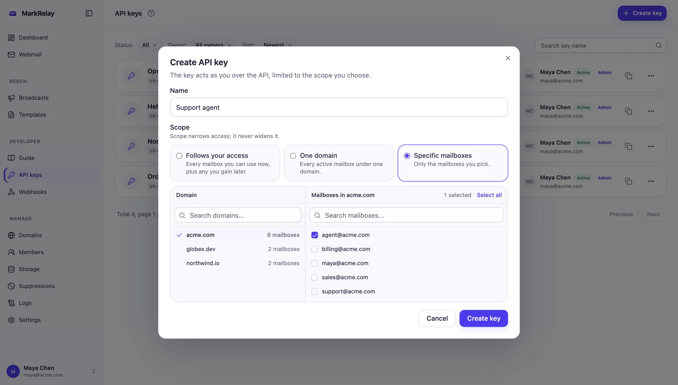Click search magnifier in key name field

pos(659,45)
